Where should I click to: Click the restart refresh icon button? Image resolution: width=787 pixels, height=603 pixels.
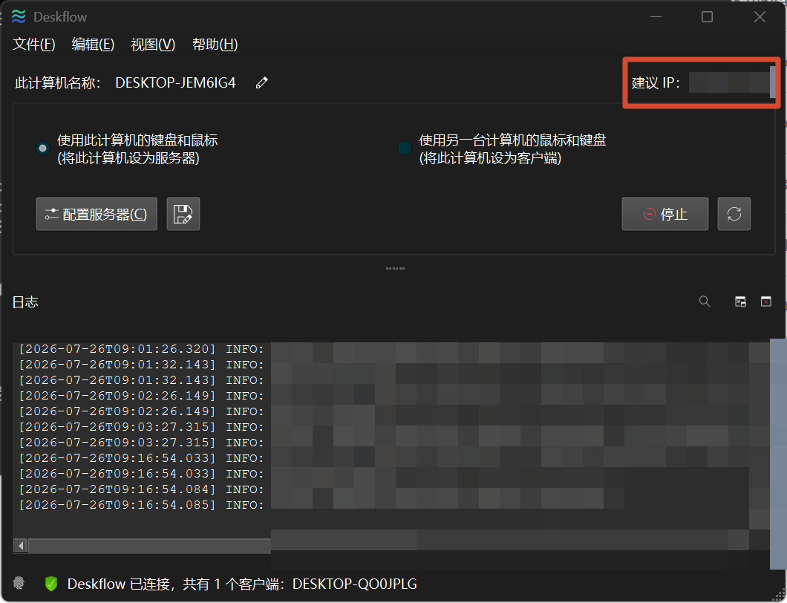tap(734, 214)
